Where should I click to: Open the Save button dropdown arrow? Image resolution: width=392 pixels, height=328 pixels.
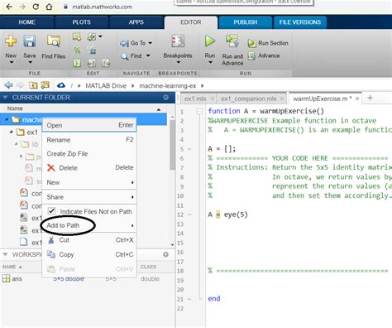click(30, 62)
